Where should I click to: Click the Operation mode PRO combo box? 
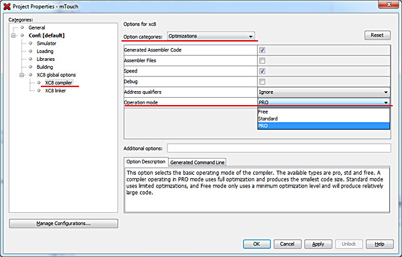point(324,102)
